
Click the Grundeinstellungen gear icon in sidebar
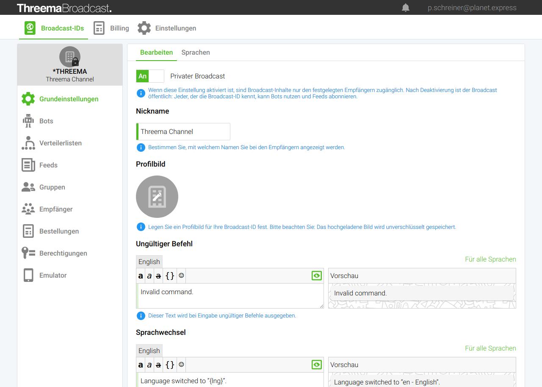(x=28, y=99)
